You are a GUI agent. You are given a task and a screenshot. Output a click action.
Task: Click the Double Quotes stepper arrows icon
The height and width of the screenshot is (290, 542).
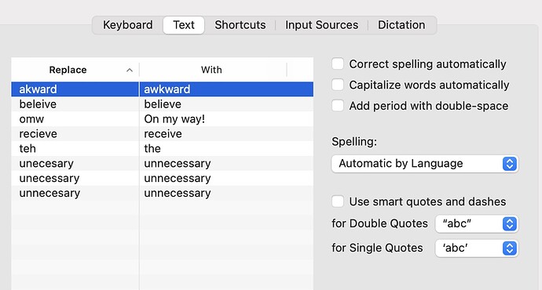tap(510, 224)
